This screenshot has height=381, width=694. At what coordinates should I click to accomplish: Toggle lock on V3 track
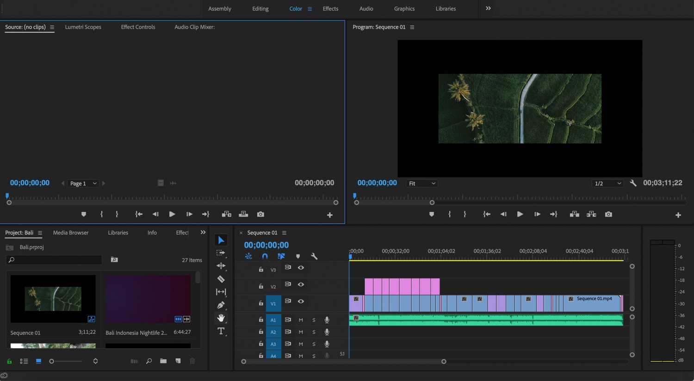click(x=261, y=269)
